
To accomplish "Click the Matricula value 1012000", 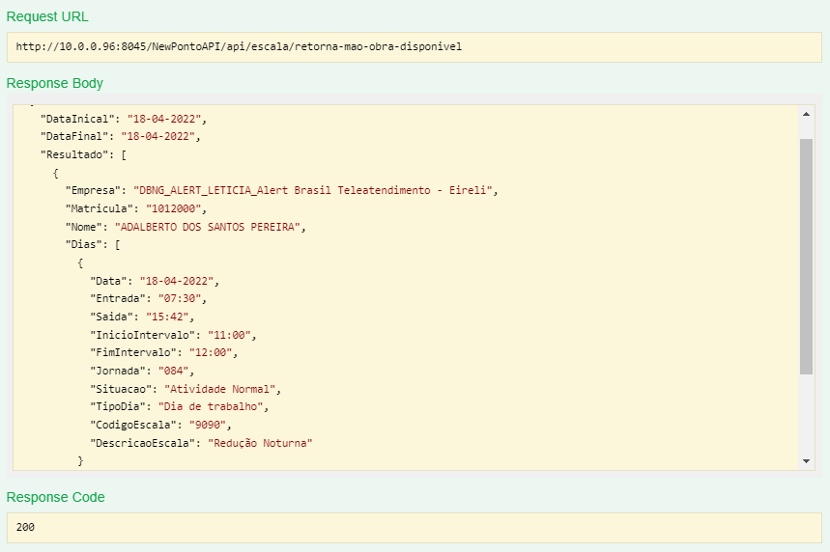I will 174,208.
